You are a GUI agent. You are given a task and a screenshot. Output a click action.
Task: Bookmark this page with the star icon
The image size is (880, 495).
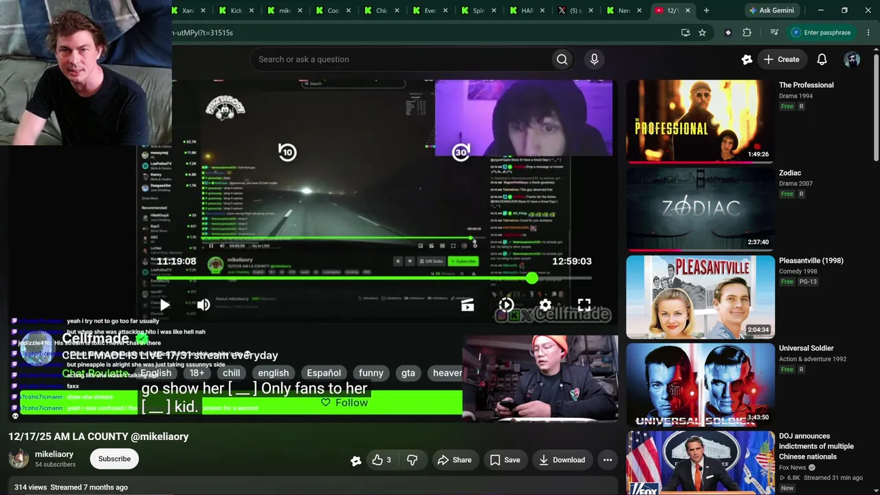click(x=702, y=32)
